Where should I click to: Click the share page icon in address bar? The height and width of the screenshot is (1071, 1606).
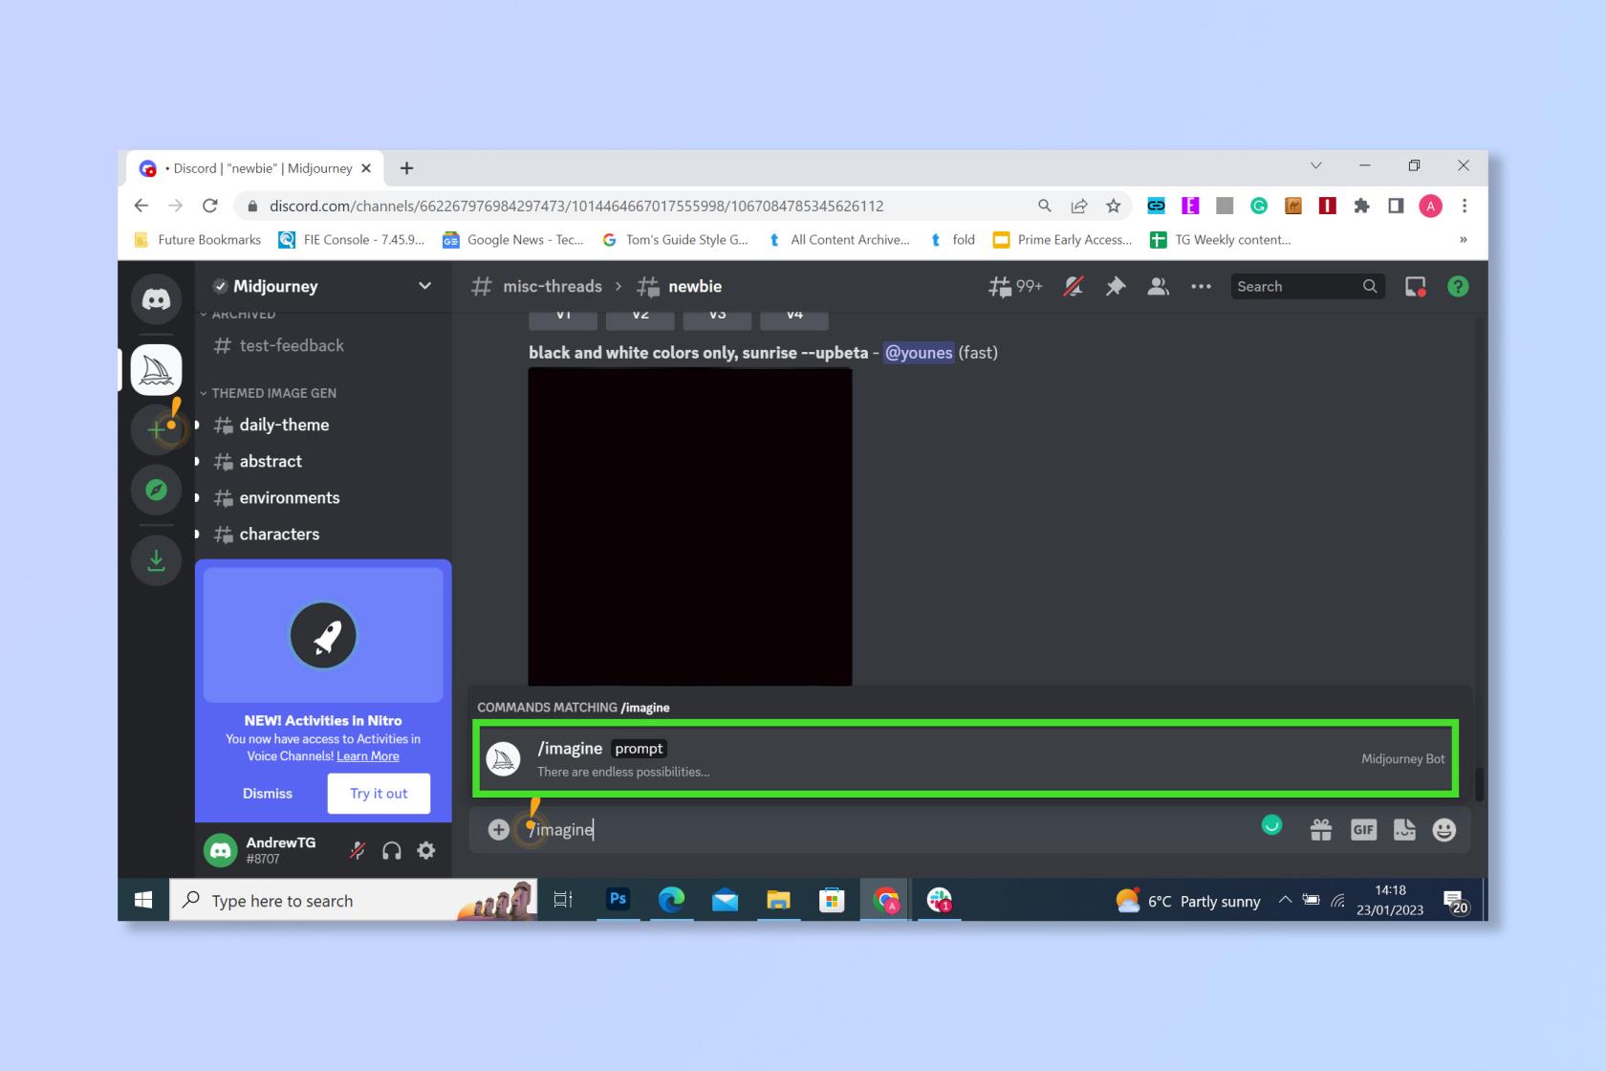[1079, 206]
